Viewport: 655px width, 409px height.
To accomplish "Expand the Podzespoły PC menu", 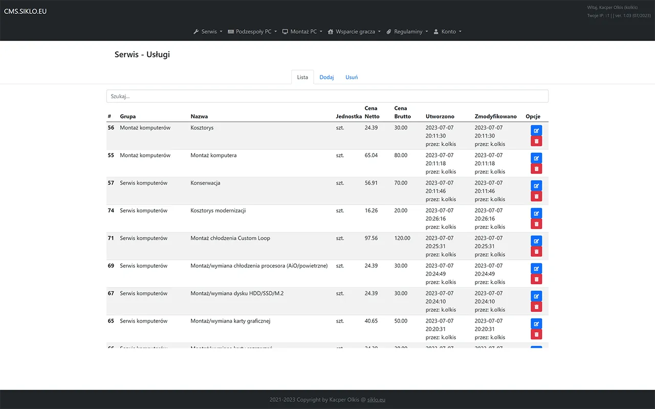I will pyautogui.click(x=252, y=31).
